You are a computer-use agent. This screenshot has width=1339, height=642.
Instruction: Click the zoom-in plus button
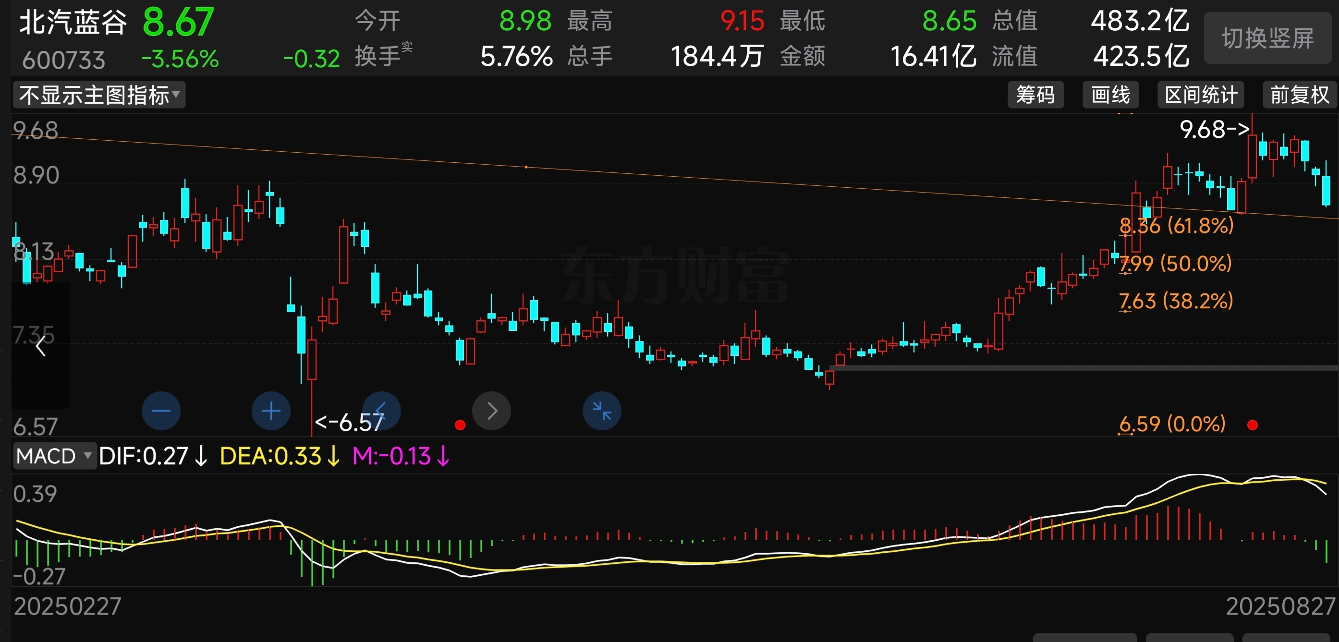pyautogui.click(x=271, y=411)
